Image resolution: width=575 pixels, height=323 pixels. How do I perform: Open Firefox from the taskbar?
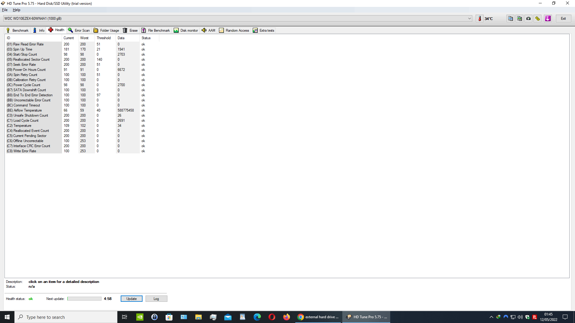[286, 317]
